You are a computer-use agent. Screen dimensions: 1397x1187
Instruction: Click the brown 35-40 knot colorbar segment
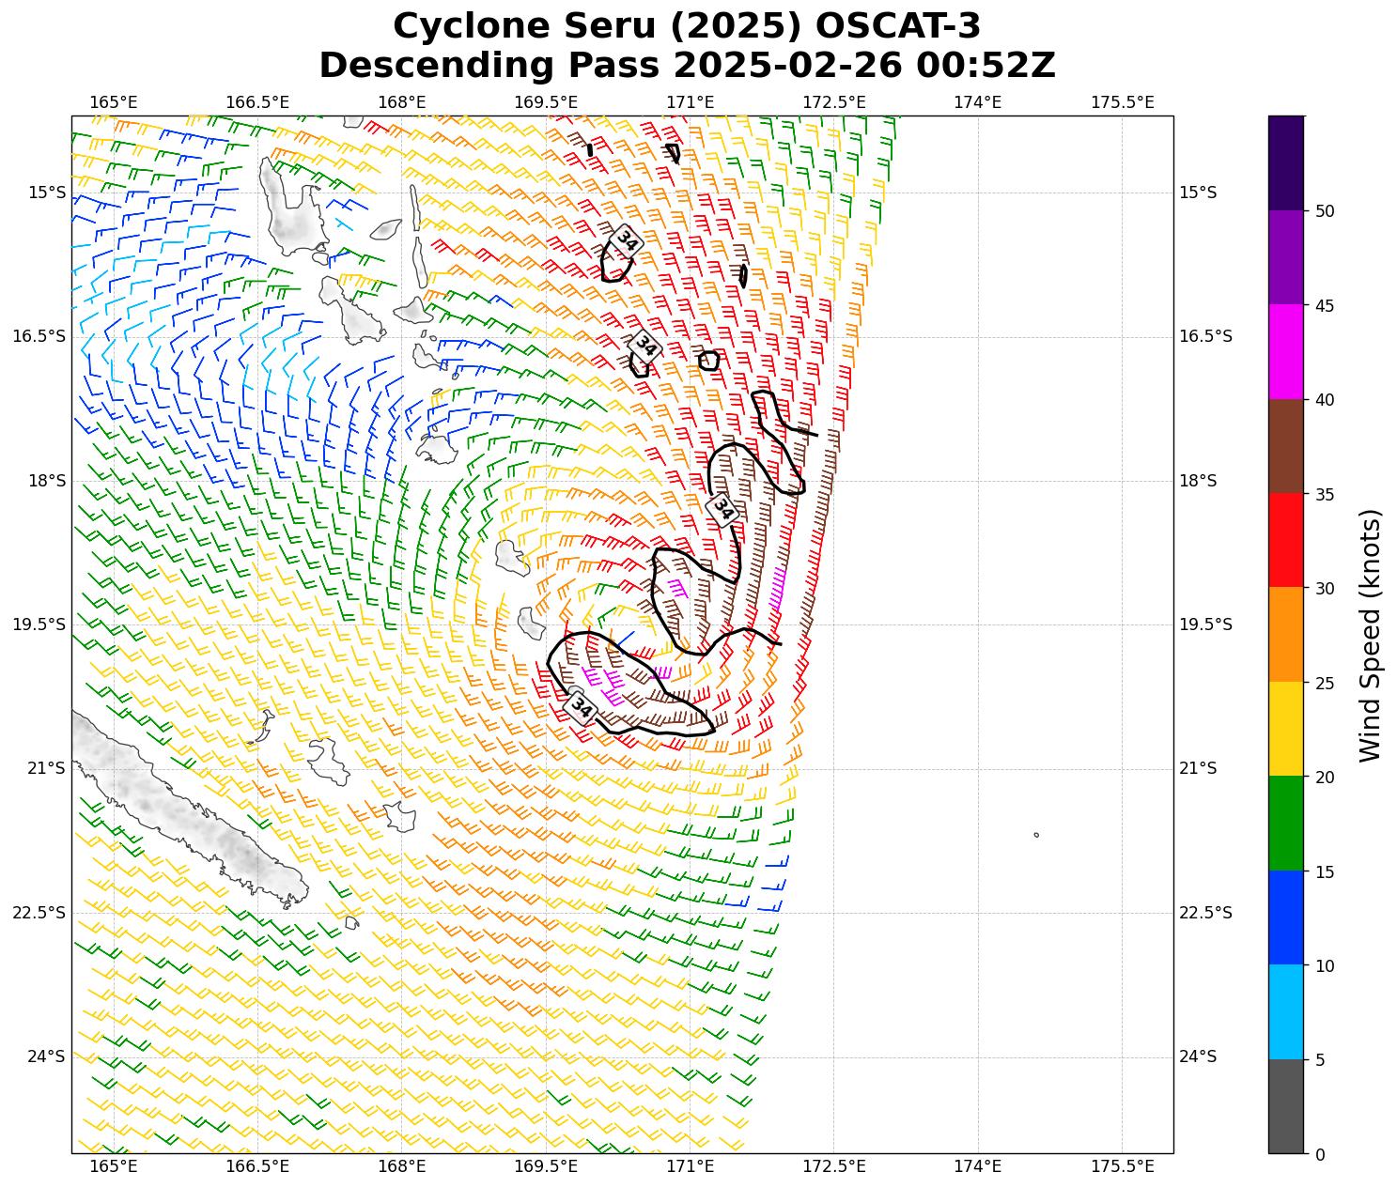click(x=1285, y=446)
